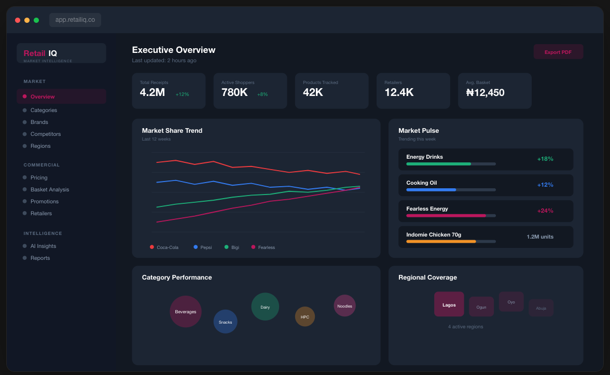The image size is (610, 375).
Task: Click the +24% Fearless Energy value
Action: [x=545, y=211]
